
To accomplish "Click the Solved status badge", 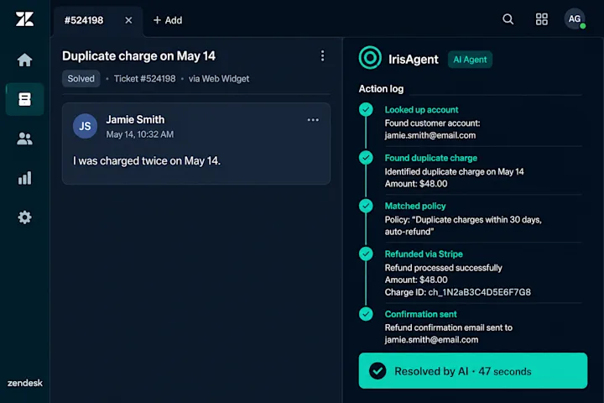I will pyautogui.click(x=81, y=79).
